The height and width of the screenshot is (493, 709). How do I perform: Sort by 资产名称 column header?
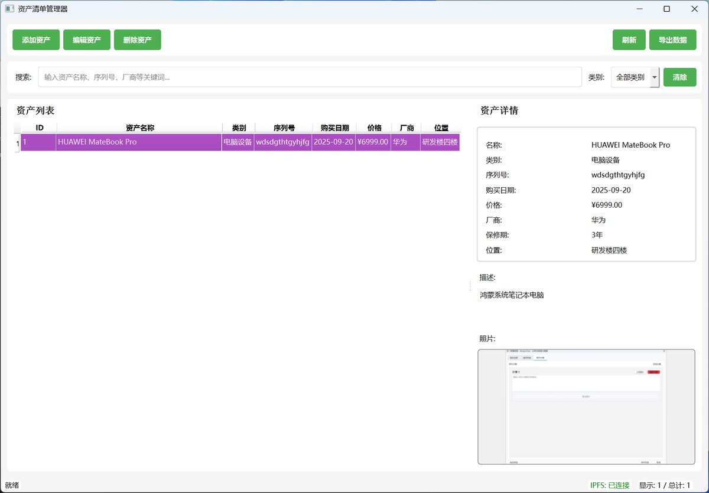point(140,128)
